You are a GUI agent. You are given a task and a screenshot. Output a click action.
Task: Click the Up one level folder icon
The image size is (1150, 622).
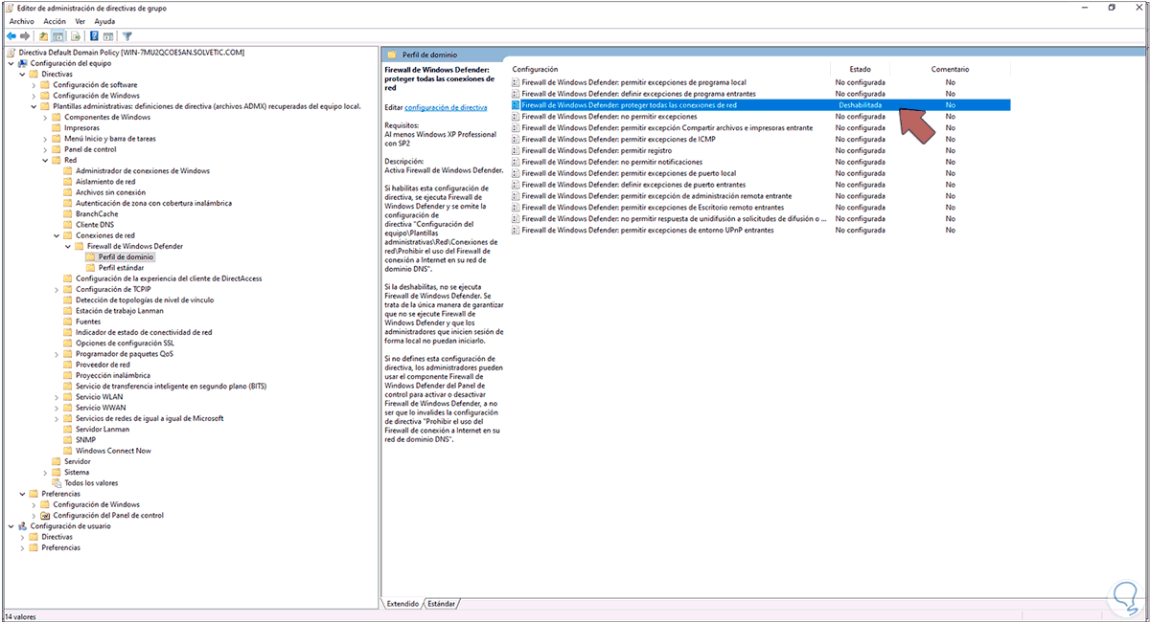[44, 36]
